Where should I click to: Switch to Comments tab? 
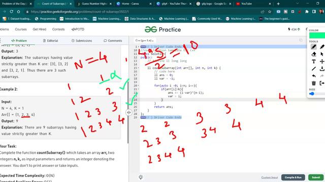click(113, 40)
